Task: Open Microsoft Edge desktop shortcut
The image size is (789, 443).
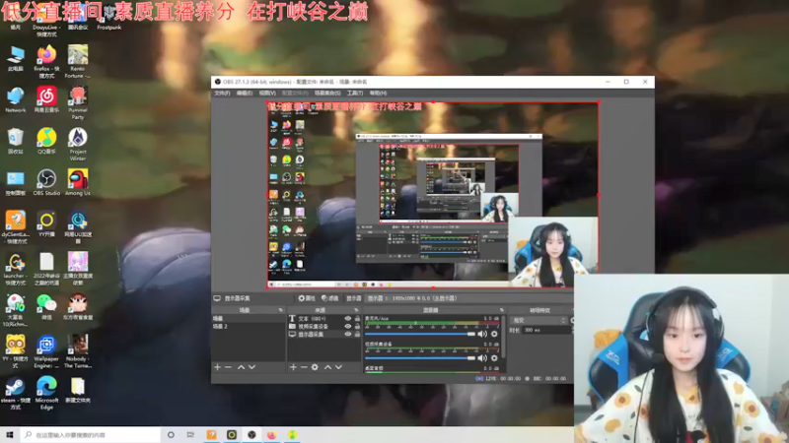Action: 46,394
